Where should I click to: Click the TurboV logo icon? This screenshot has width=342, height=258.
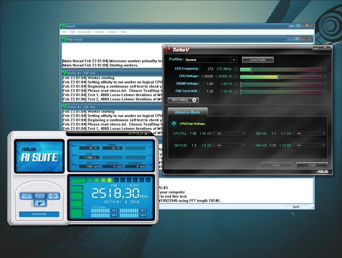click(x=168, y=49)
